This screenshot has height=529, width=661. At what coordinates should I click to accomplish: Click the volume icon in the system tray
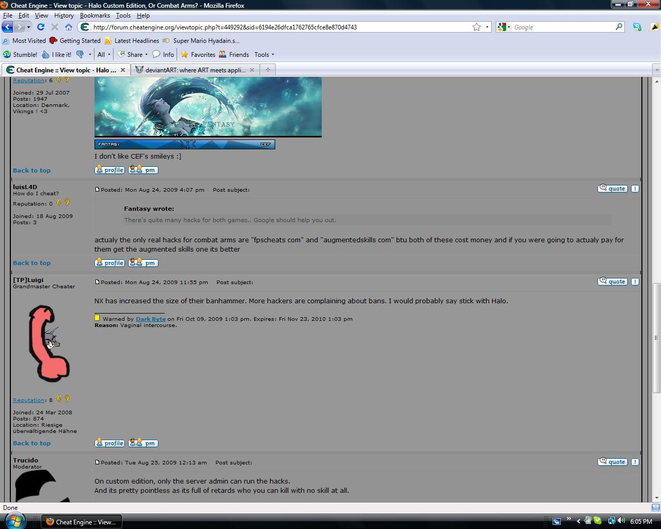click(x=621, y=521)
